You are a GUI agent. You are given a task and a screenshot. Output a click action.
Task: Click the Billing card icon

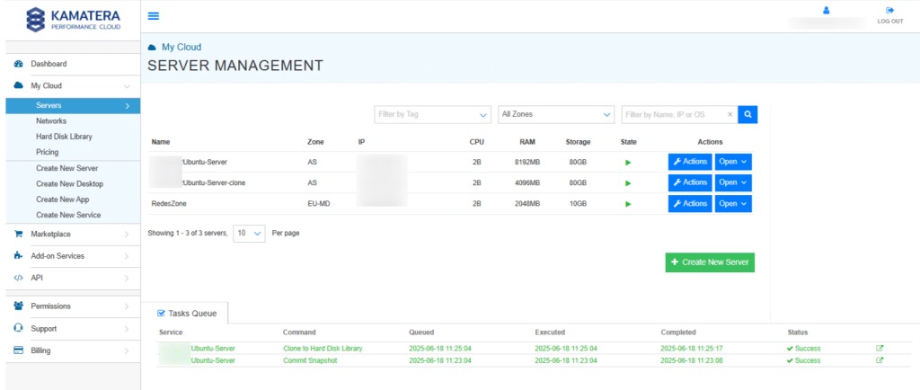18,350
